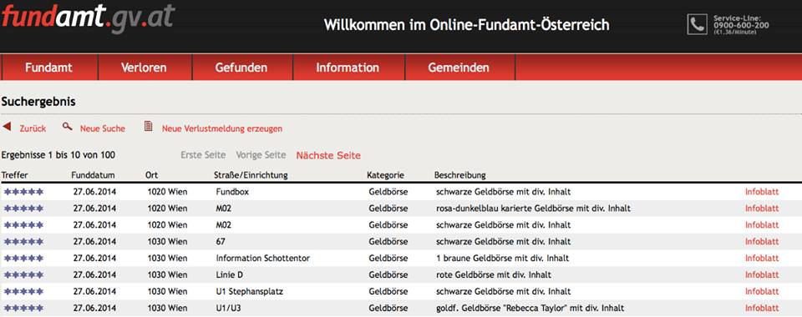Click the 'Fundbox' cell

(x=233, y=192)
